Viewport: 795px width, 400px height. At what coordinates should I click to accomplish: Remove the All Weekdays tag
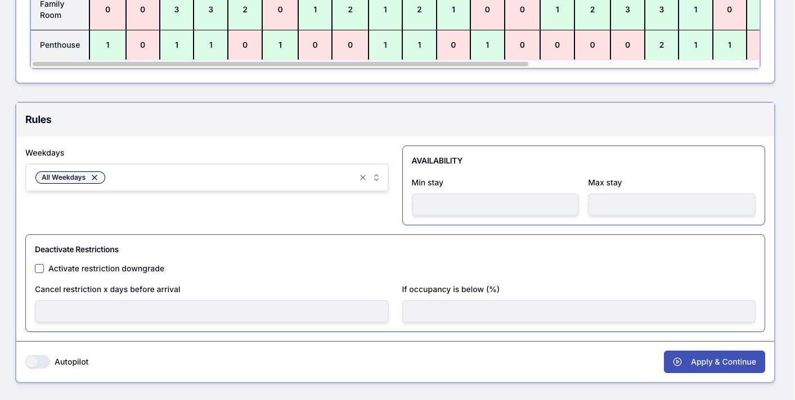coord(95,178)
